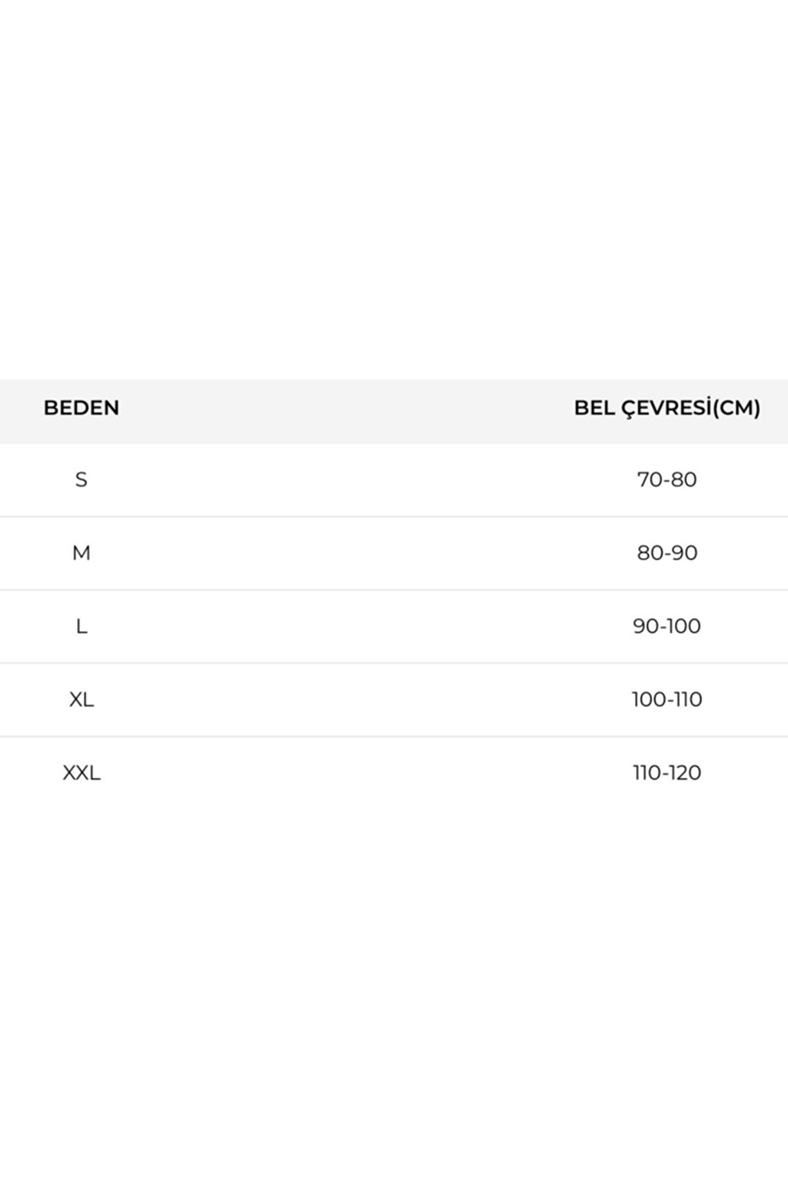Click the BEDEN column header
Image resolution: width=788 pixels, height=1182 pixels.
coord(82,408)
